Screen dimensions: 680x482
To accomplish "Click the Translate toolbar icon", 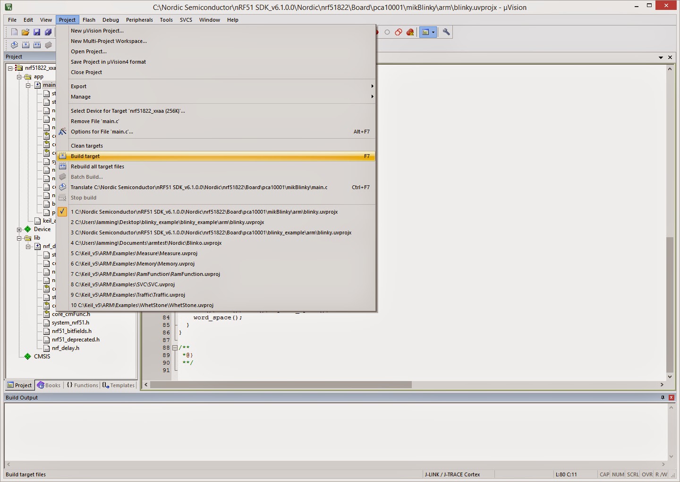I will pyautogui.click(x=14, y=45).
